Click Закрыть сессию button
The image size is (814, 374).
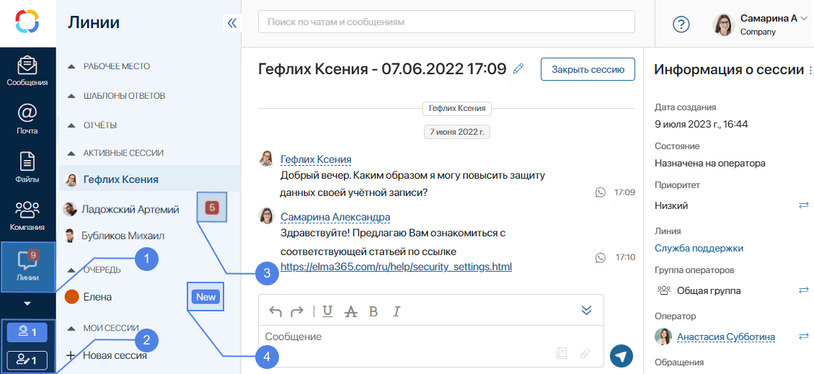[x=588, y=69]
